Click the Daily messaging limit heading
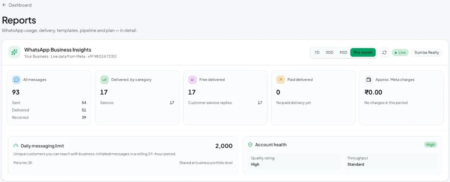The height and width of the screenshot is (182, 450). tap(42, 146)
